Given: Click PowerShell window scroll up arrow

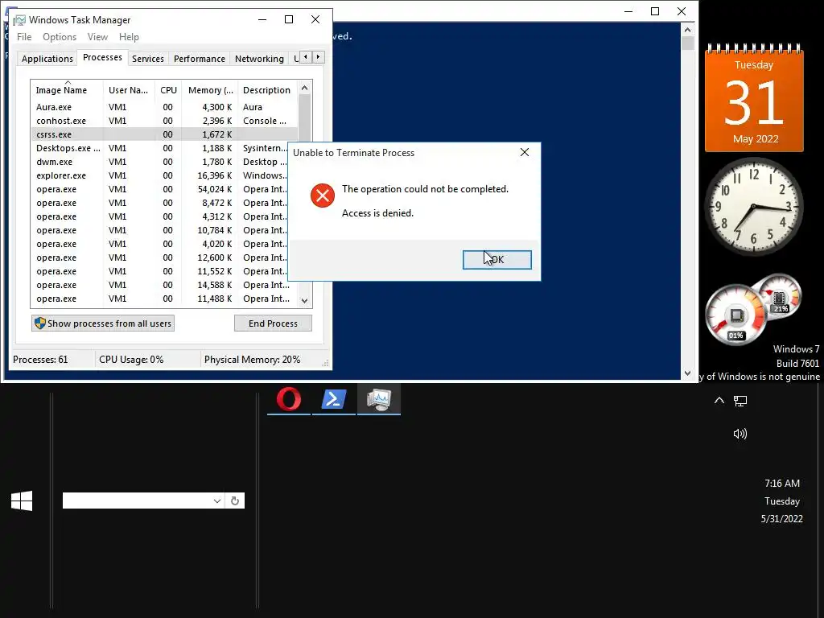Looking at the screenshot, I should [x=688, y=30].
